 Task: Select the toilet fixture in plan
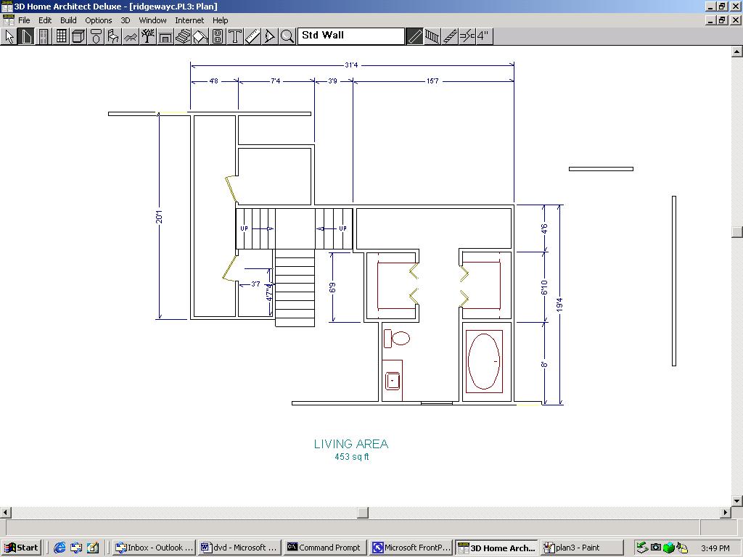[397, 338]
